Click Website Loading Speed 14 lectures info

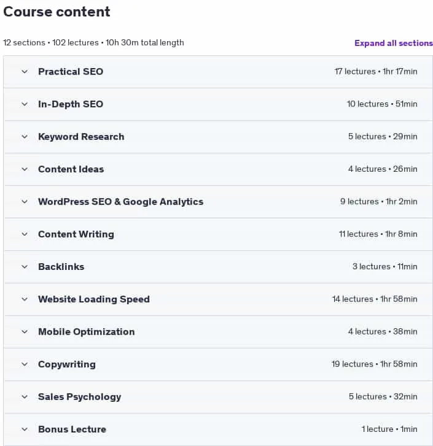point(375,299)
